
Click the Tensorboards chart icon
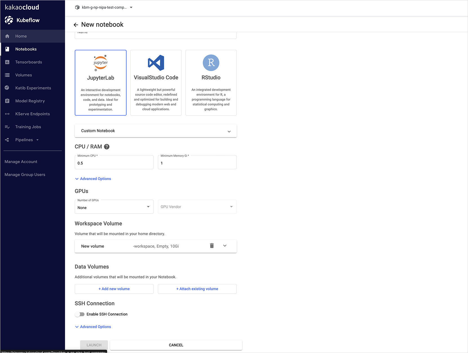(7, 62)
